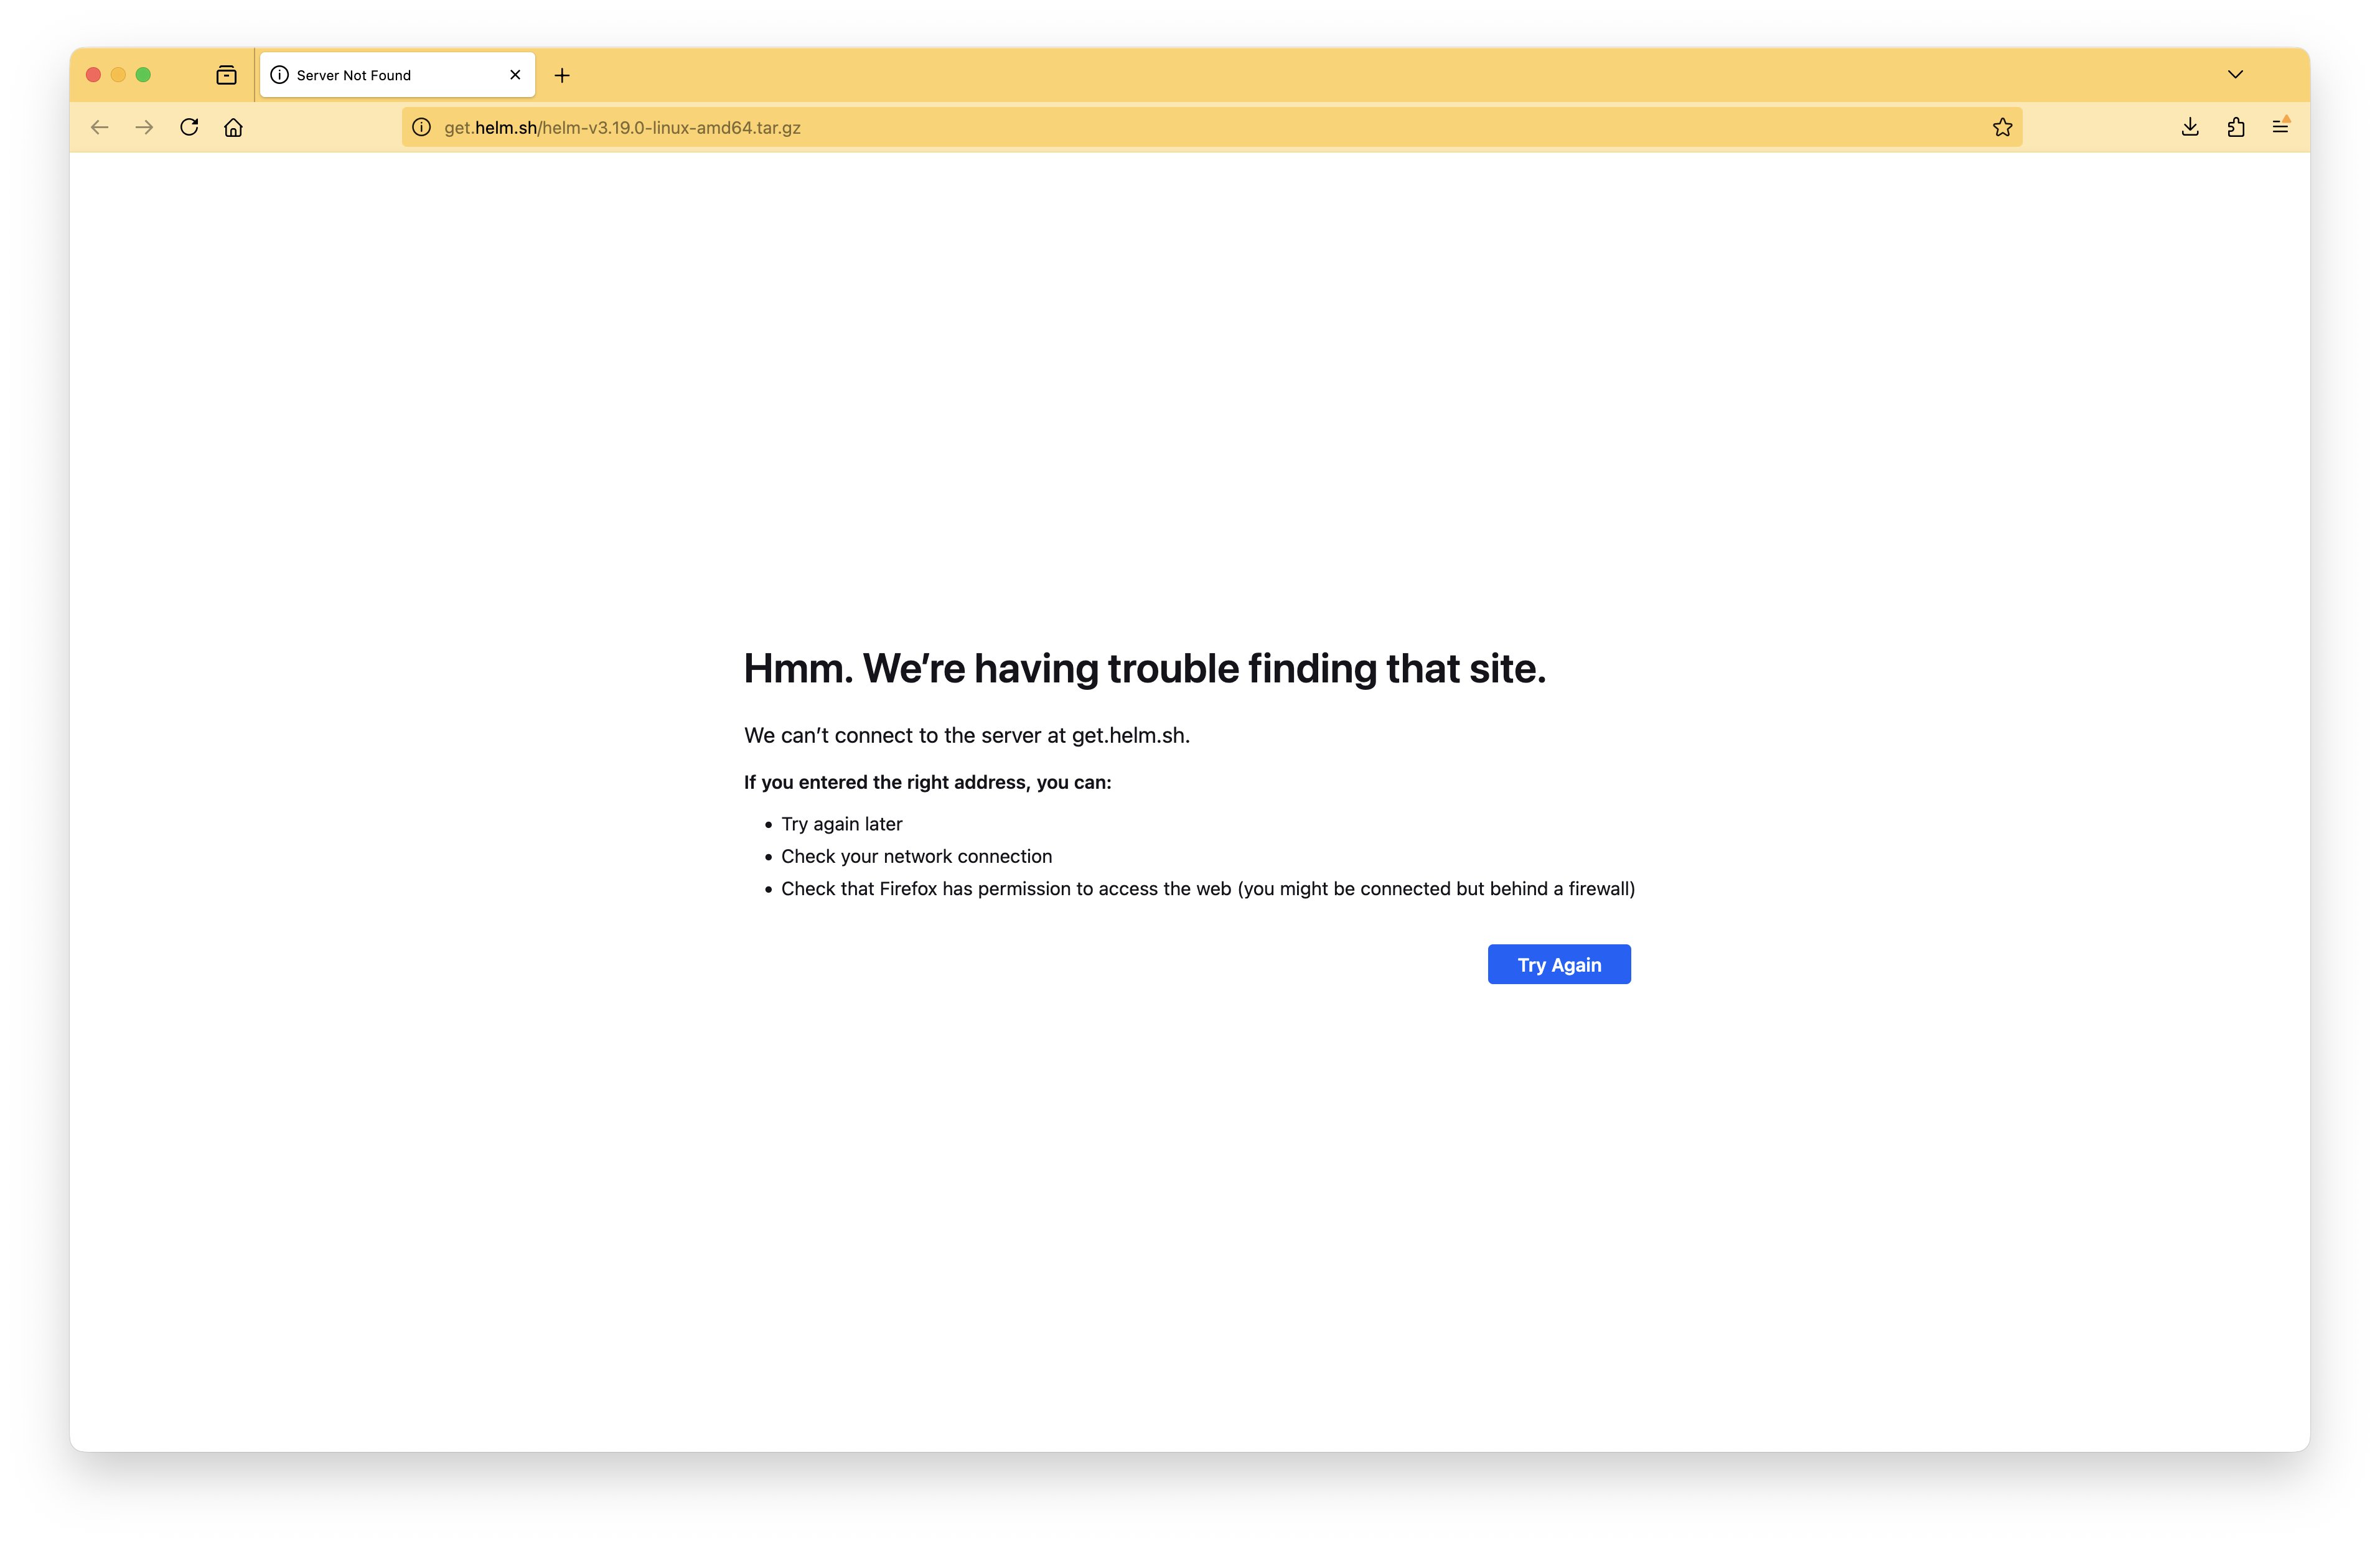Screen dimensions: 2380x1544
Task: Go to the Home page
Action: [x=233, y=127]
